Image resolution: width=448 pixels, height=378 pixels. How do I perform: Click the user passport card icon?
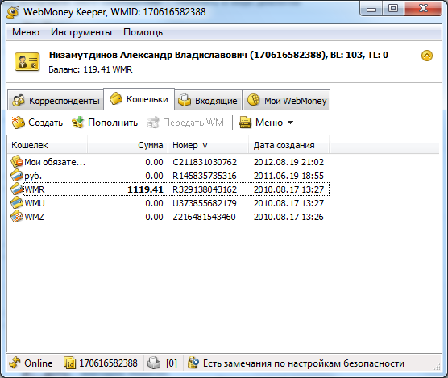pos(27,61)
